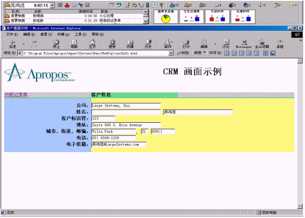The width and height of the screenshot is (305, 218).
Task: Click the 转到 (Go) button
Action: [183, 53]
